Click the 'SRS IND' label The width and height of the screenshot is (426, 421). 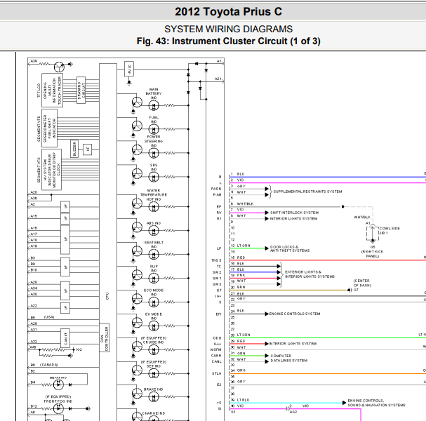point(154,167)
